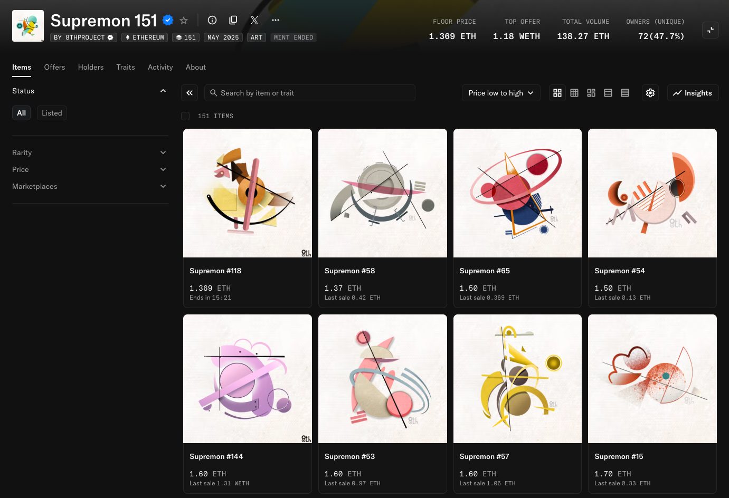Click the 1.369 ETH floor price value
729x498 pixels.
[x=452, y=36]
